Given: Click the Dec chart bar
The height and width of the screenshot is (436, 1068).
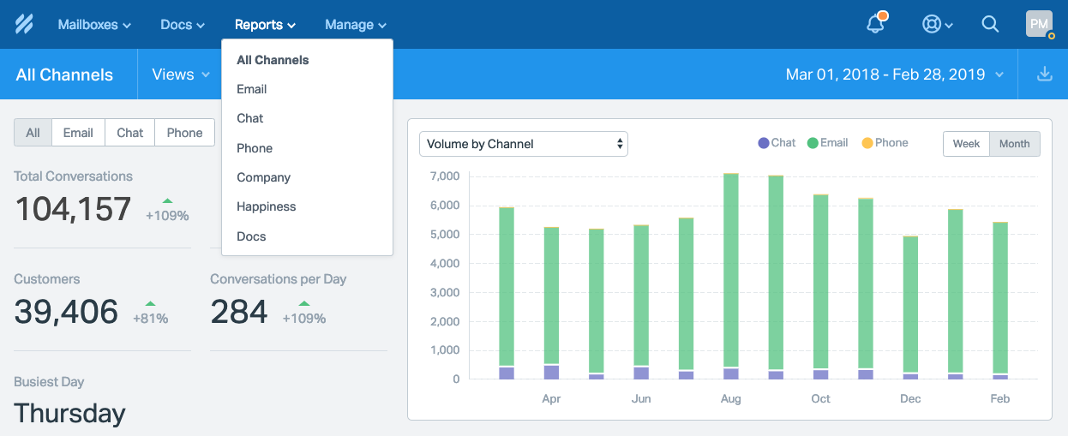Looking at the screenshot, I should (910, 308).
